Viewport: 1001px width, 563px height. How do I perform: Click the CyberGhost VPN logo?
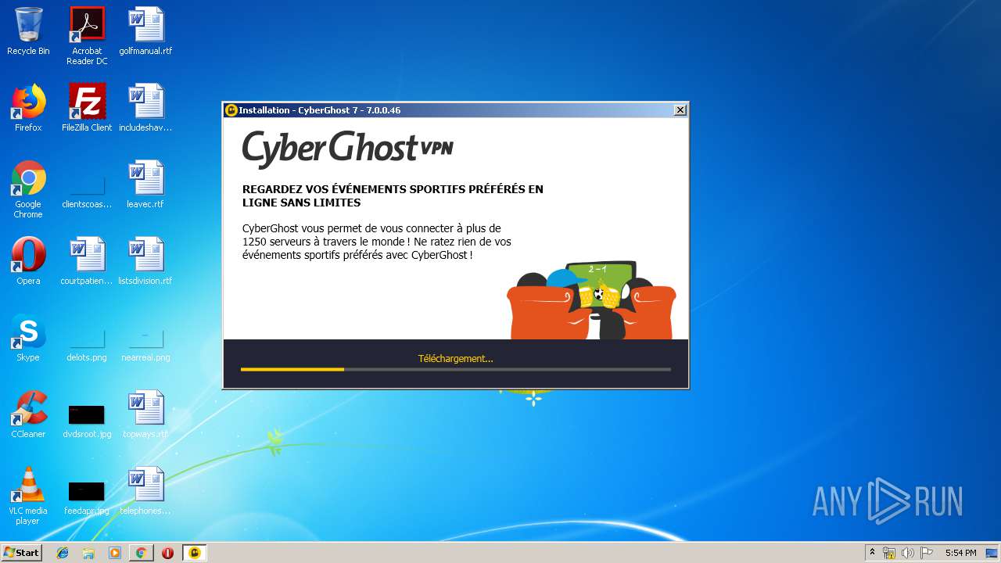(x=347, y=149)
